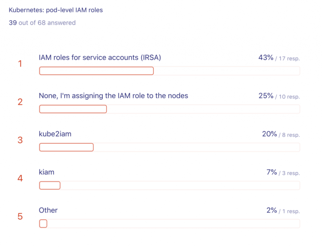Screen dimensions: 322x249
Task: Click the '7% / 3 resp.' result
Action: click(283, 173)
